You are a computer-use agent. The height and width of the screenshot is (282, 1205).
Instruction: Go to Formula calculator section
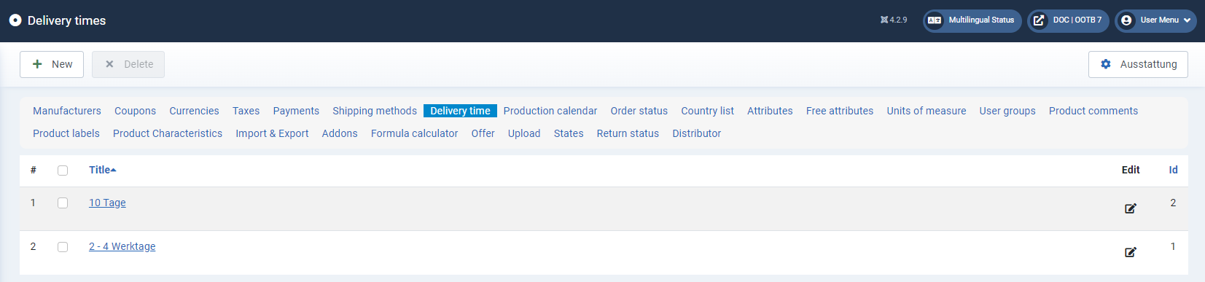point(414,133)
